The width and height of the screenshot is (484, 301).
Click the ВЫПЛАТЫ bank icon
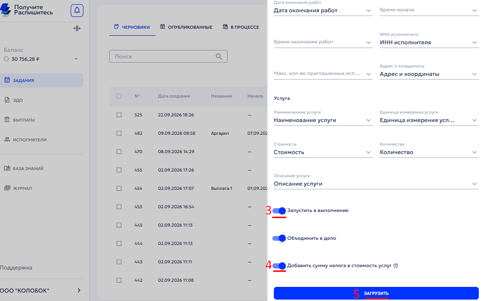(7, 119)
